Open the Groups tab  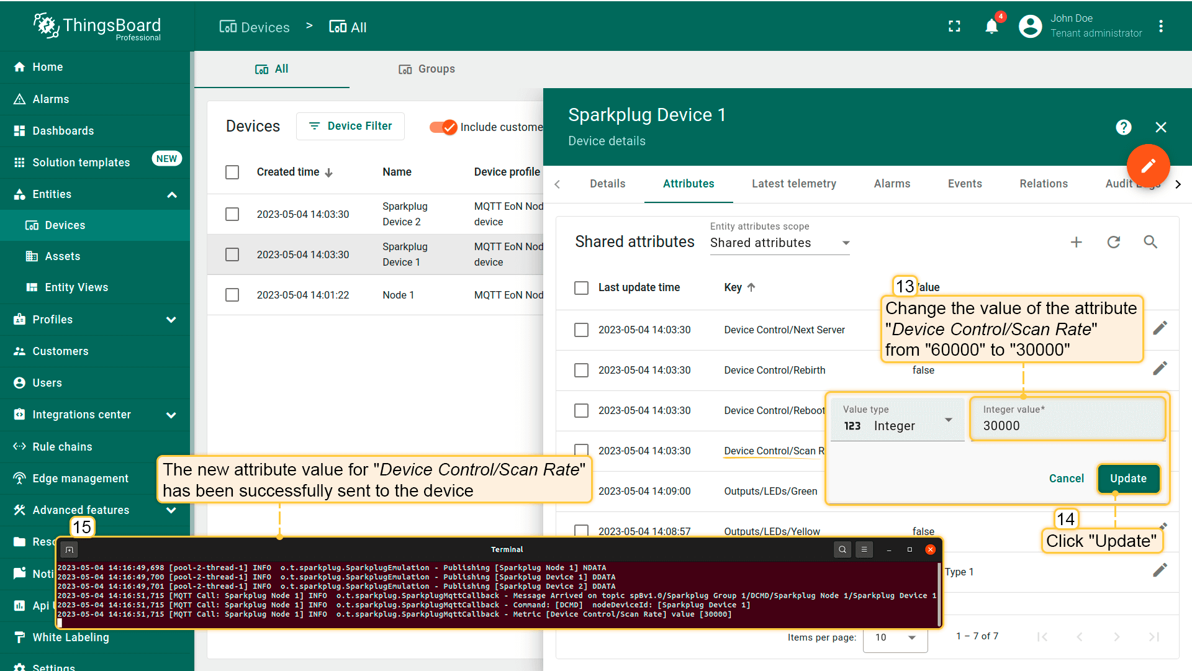click(427, 69)
